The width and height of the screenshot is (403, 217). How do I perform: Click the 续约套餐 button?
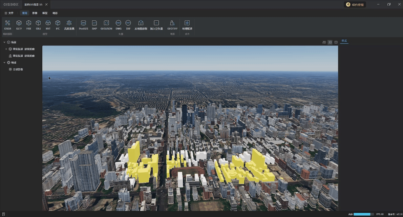coord(355,5)
